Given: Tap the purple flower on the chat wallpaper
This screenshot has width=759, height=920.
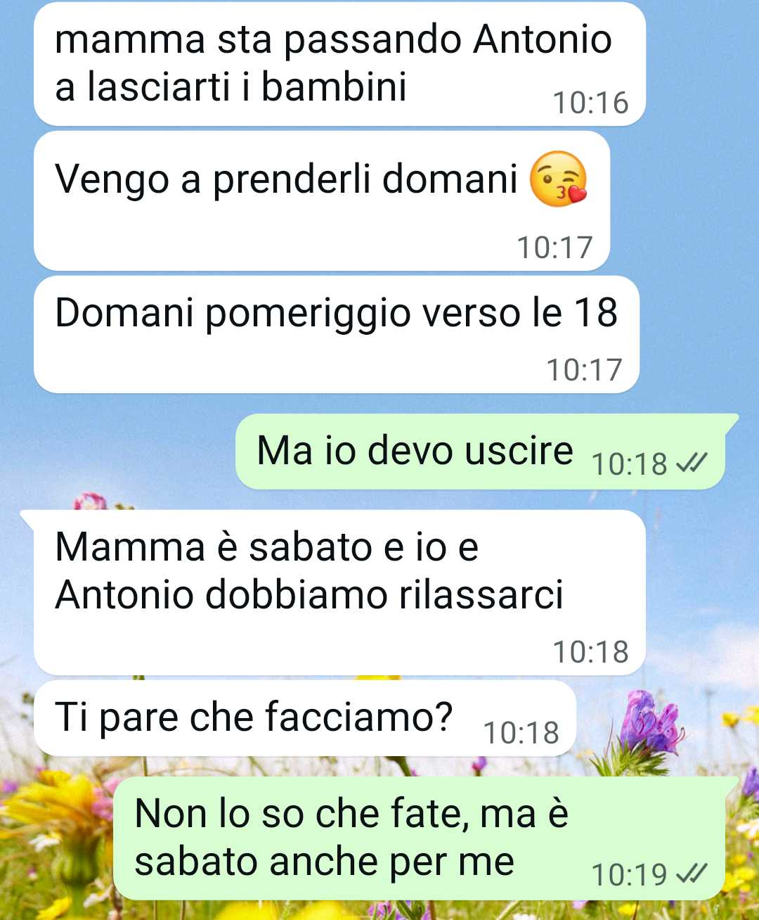Looking at the screenshot, I should tap(650, 724).
